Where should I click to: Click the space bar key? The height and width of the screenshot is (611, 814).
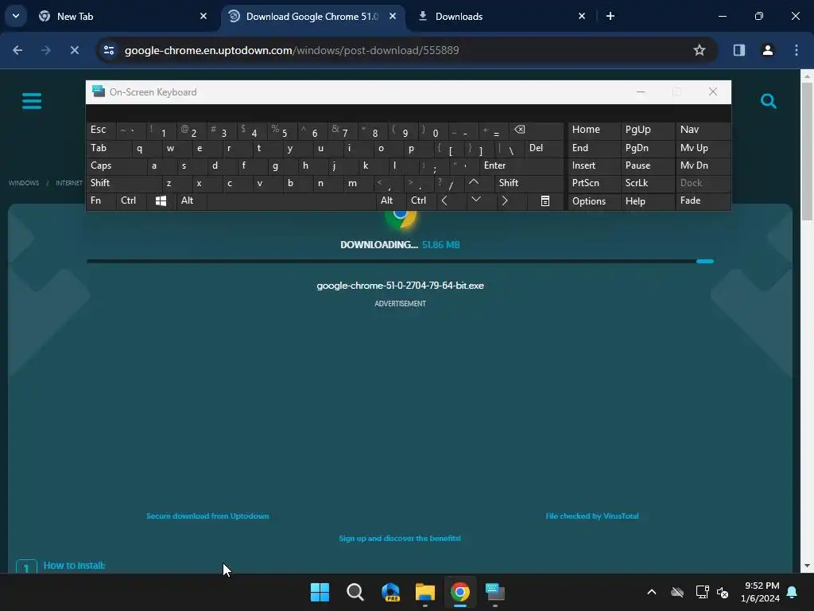[291, 200]
